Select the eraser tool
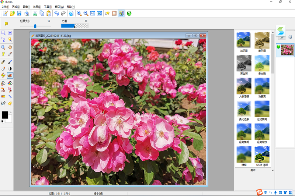The image size is (295, 196). [3, 68]
